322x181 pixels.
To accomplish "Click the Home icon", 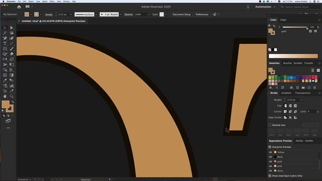I will pos(19,7).
